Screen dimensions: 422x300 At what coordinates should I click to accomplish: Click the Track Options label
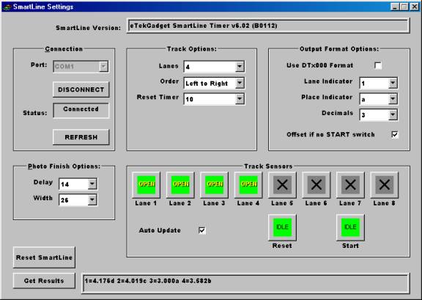pyautogui.click(x=192, y=49)
